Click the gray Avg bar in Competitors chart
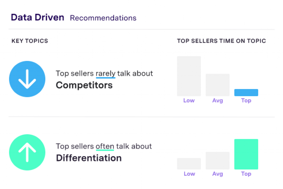This screenshot has height=189, width=283. (x=218, y=85)
